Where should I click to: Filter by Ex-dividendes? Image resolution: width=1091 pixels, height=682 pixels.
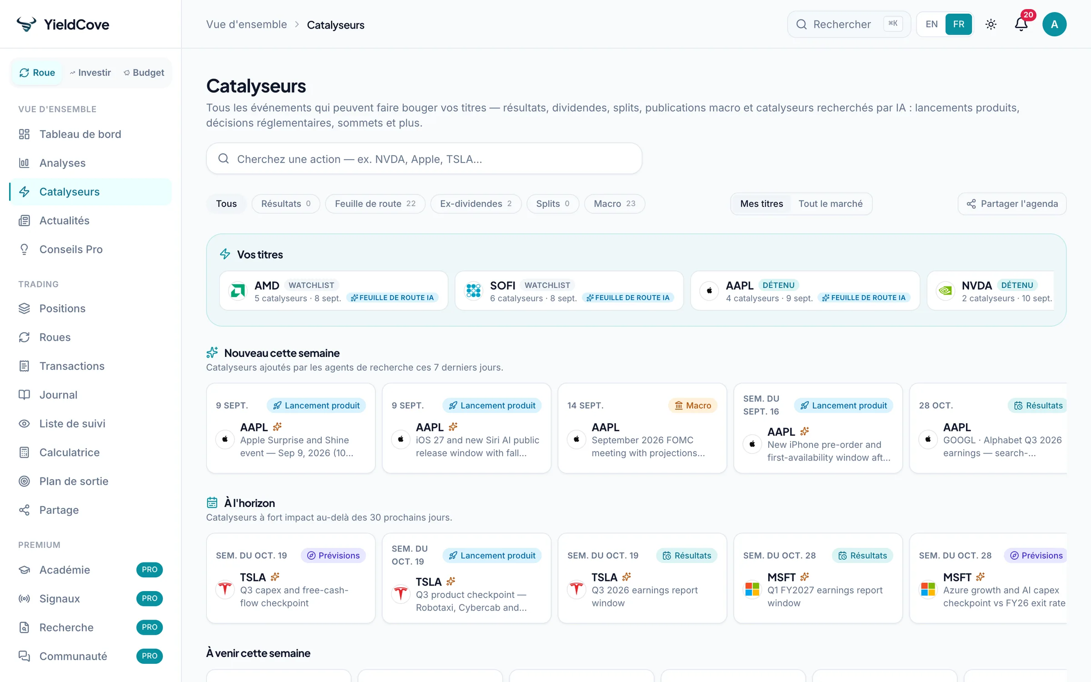click(x=475, y=204)
